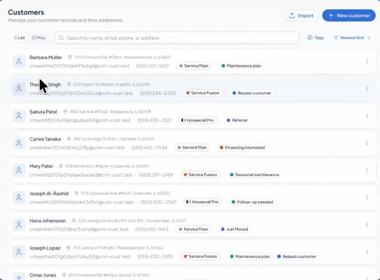
Task: Click address 938 Windmill Ln #8p4n, Cedarville
Action: click(107, 166)
